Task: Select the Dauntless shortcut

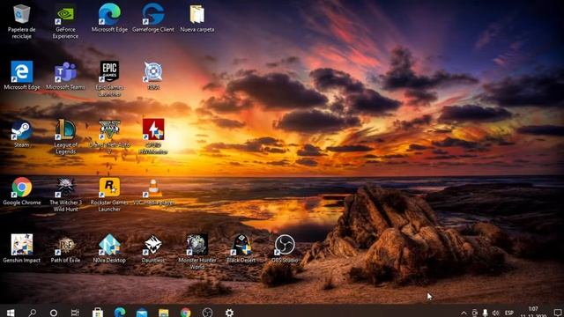Action: tap(153, 248)
